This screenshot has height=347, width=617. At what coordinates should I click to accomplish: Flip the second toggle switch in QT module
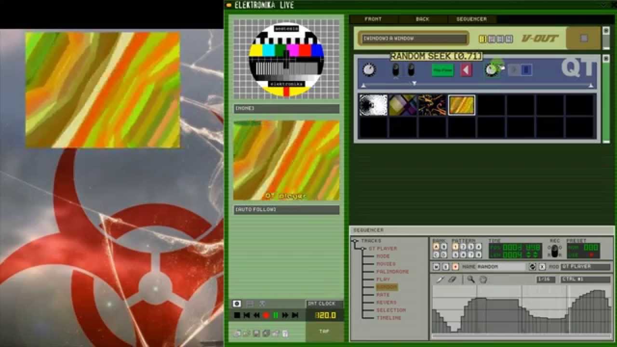[x=411, y=70]
